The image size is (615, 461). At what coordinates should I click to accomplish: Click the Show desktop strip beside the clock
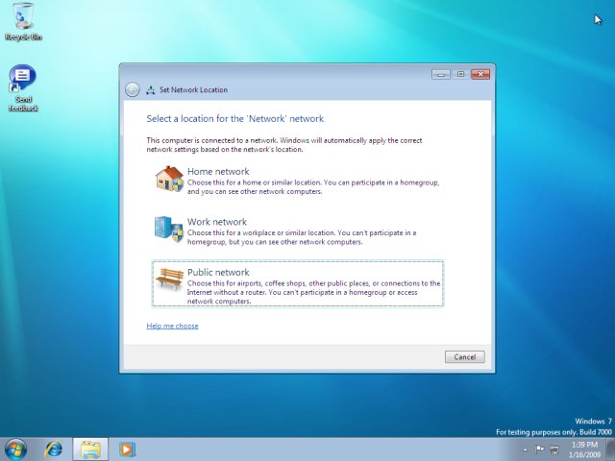point(610,449)
